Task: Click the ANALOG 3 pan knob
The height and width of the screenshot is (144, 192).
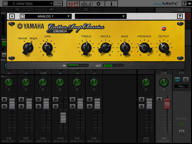Action: [x=43, y=82]
